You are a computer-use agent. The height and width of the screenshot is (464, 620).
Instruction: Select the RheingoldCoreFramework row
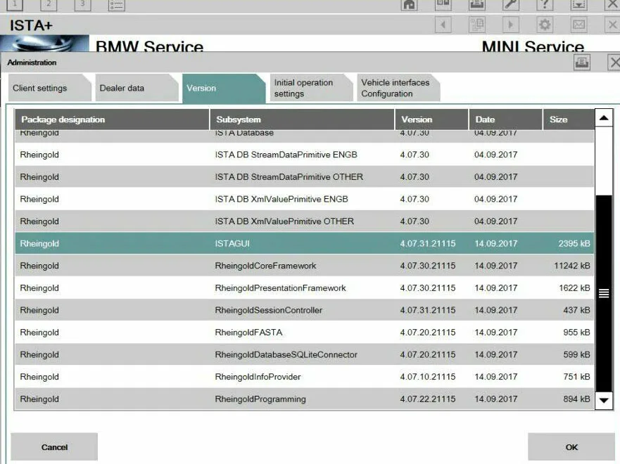click(305, 265)
